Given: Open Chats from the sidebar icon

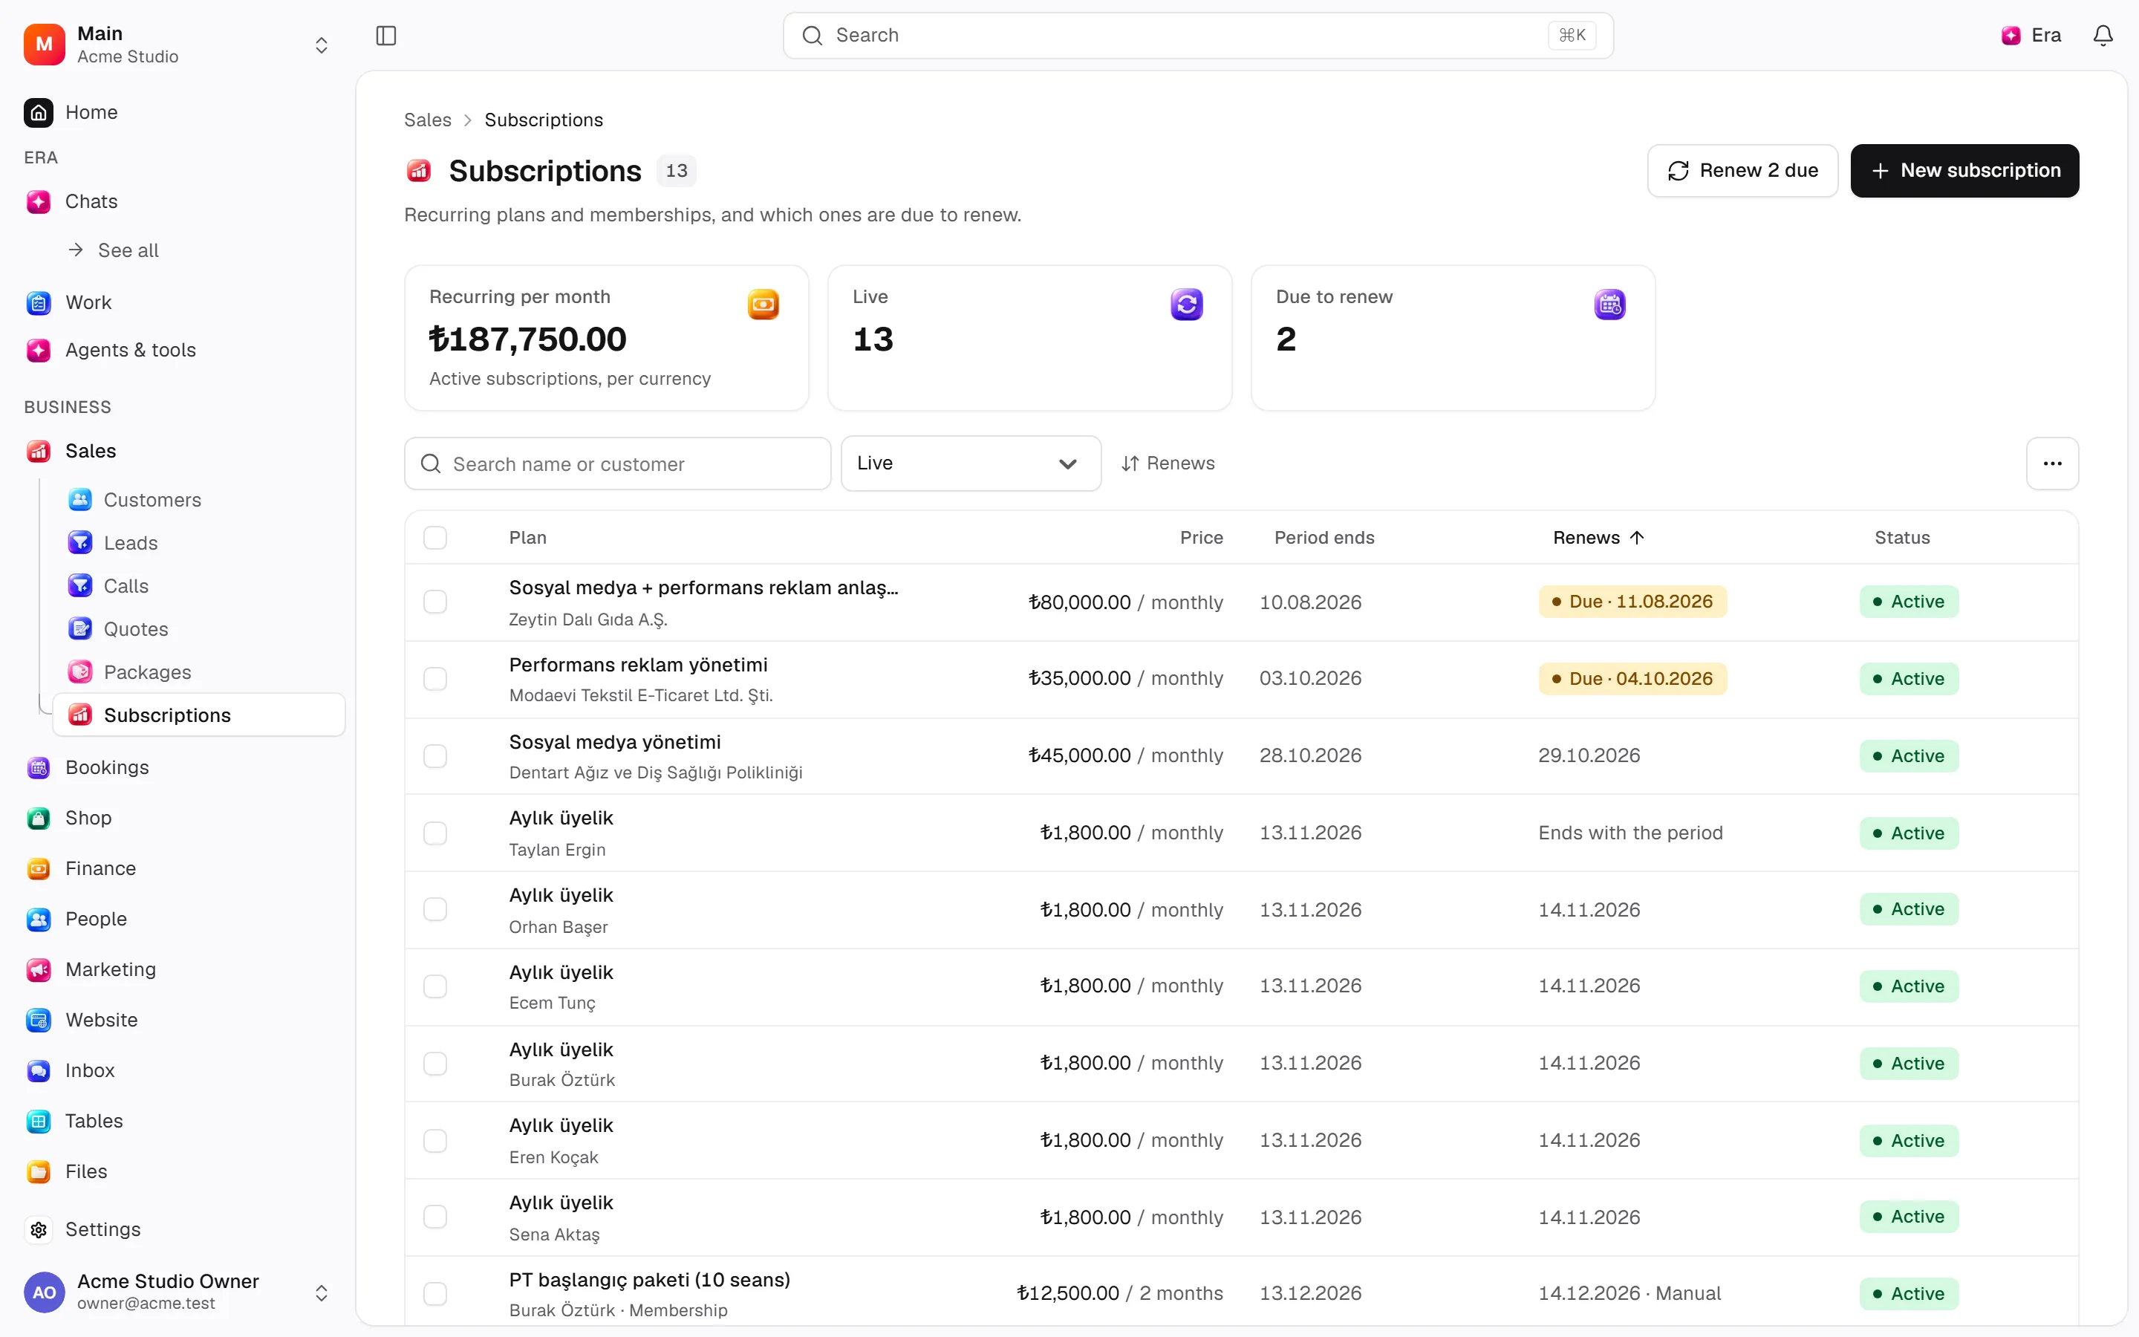Looking at the screenshot, I should click(x=38, y=201).
